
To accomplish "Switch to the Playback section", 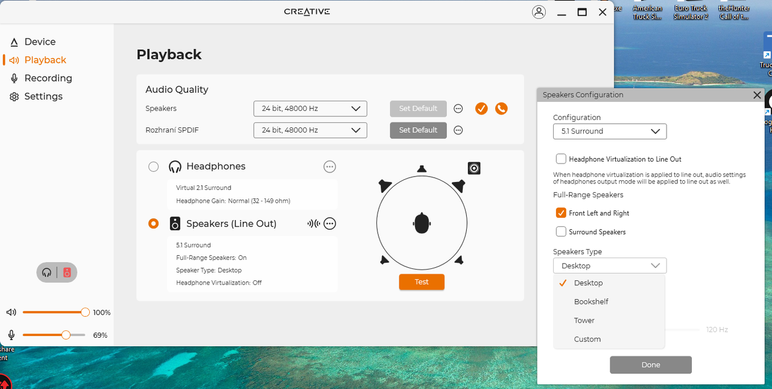I will coord(45,60).
